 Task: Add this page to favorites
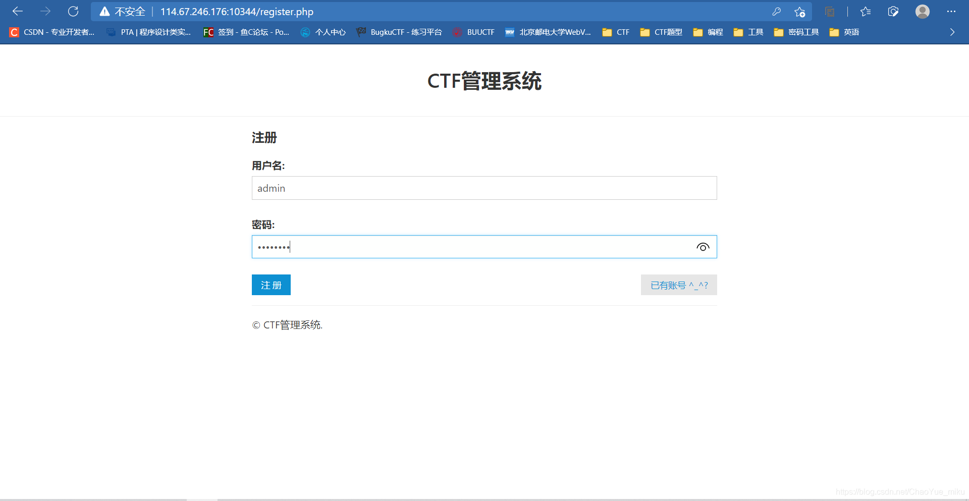(799, 11)
